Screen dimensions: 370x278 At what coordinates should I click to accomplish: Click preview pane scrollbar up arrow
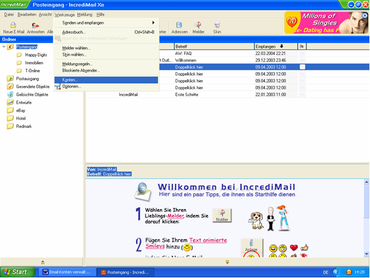point(366,182)
